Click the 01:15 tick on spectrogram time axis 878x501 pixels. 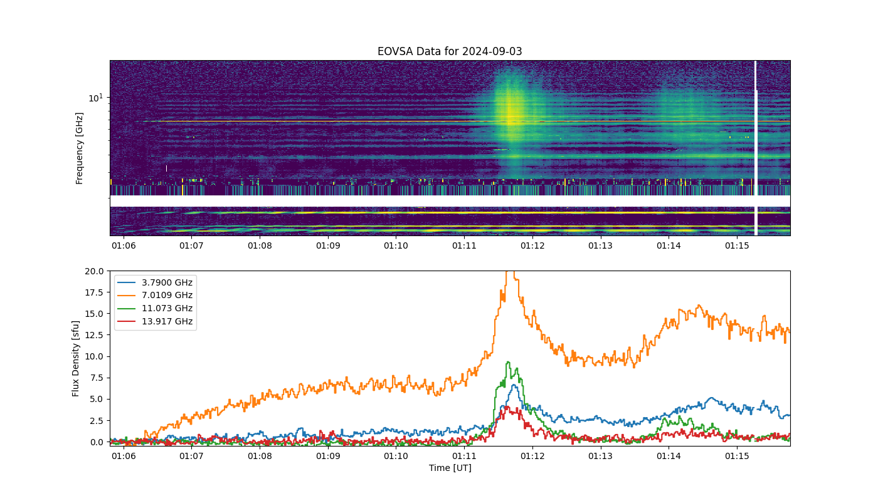pyautogui.click(x=737, y=245)
